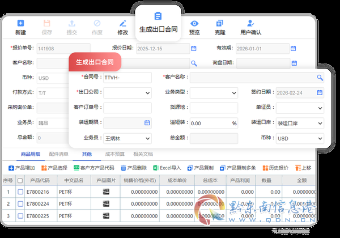Click the 用户确认 user confirm icon
Screen dimensions: 340x238
pyautogui.click(x=250, y=23)
